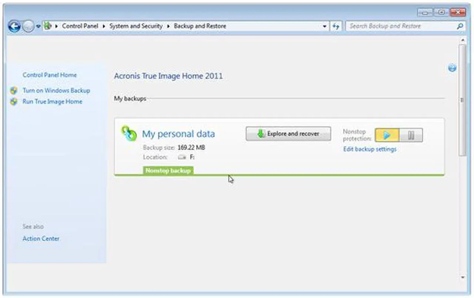This screenshot has width=474, height=298.
Task: Click the My personal data backup icon
Action: coord(129,133)
